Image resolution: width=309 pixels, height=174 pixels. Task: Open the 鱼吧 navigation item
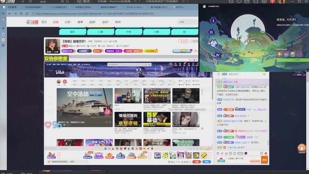[x=118, y=22]
